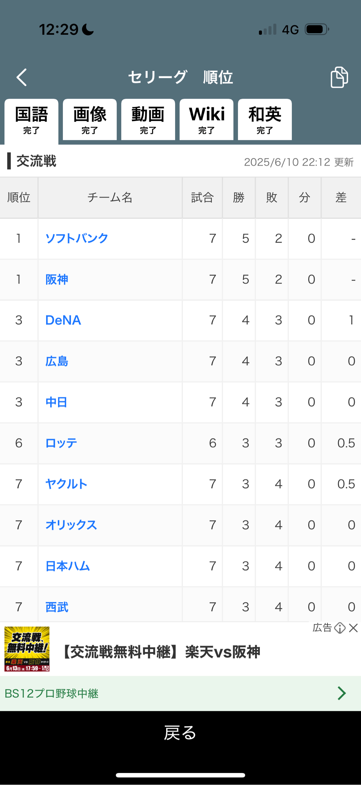This screenshot has height=785, width=361.
Task: Switch to the 国語 tab
Action: tap(31, 120)
